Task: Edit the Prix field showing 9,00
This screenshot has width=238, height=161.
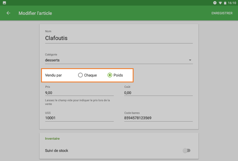Action: coord(79,93)
